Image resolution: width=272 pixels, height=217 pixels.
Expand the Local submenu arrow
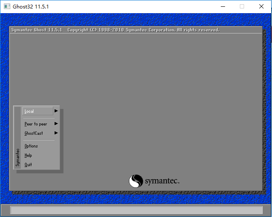(56, 111)
